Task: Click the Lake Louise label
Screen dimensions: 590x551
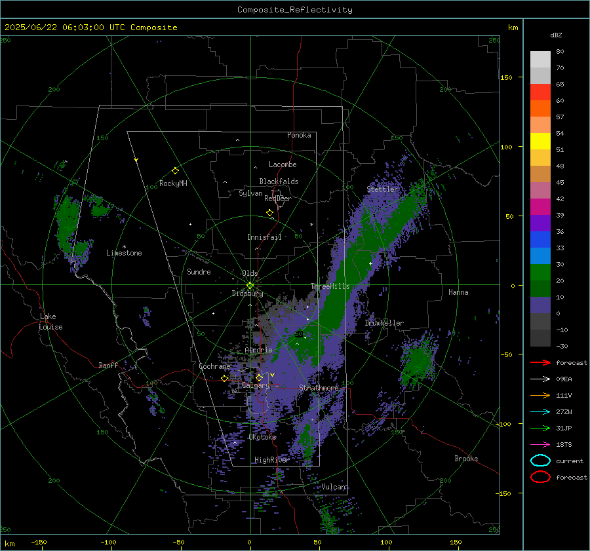Action: [x=51, y=322]
